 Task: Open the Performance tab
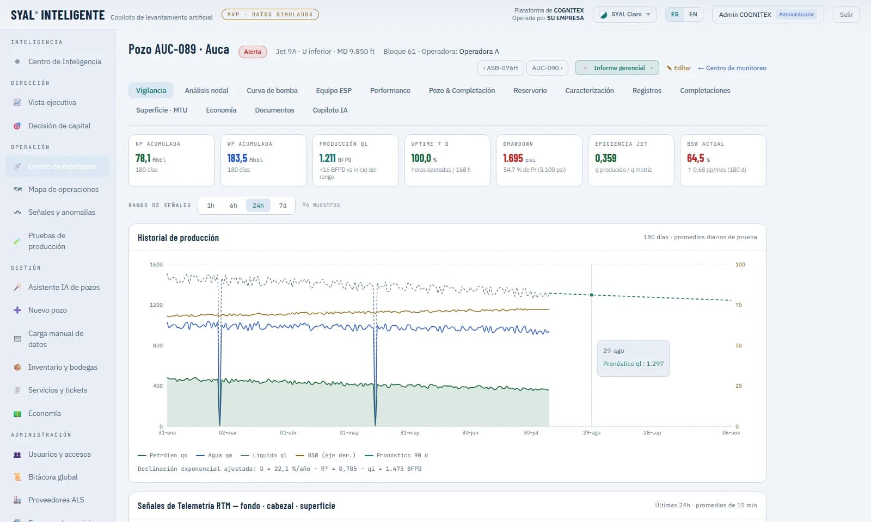tap(390, 90)
